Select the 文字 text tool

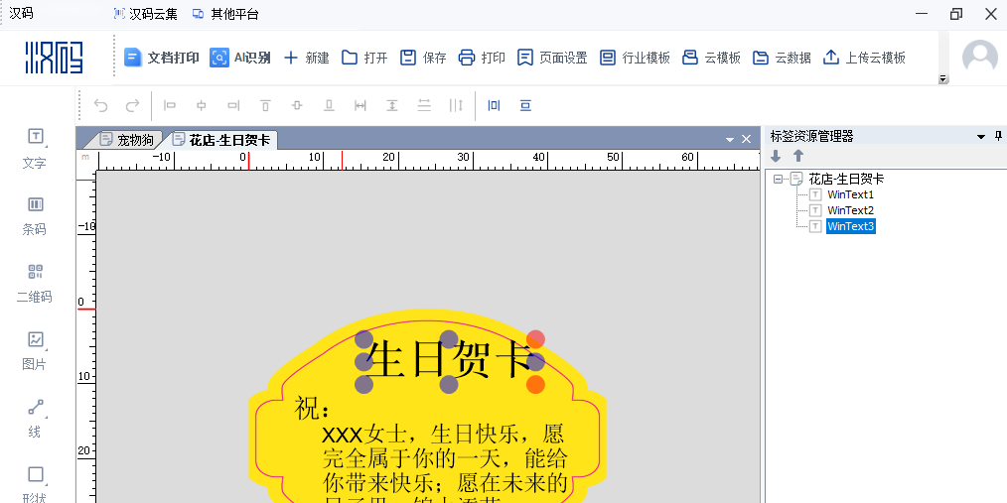pos(35,148)
